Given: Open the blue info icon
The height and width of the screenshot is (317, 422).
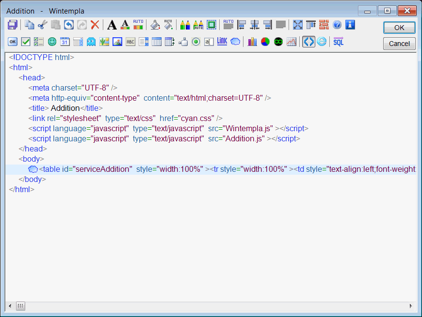Looking at the screenshot, I should 350,25.
